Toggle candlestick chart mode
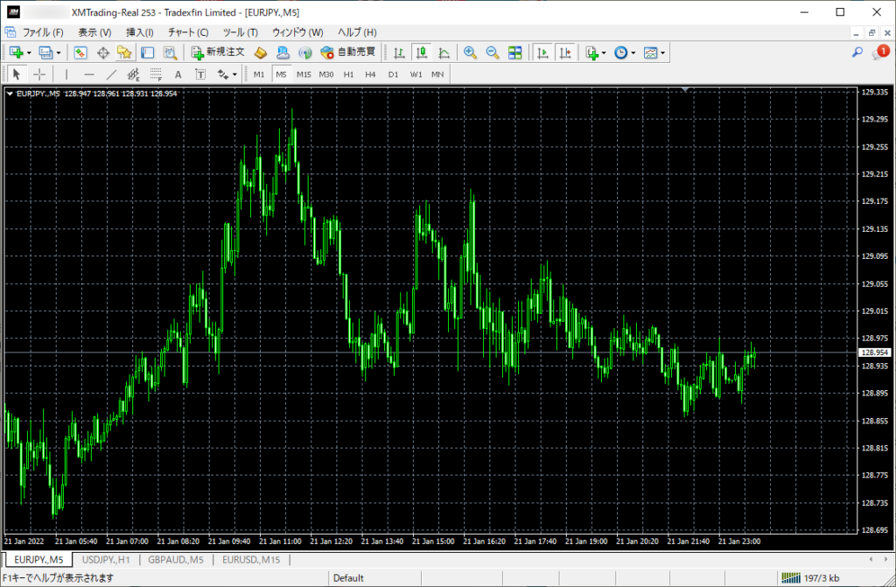Image resolution: width=896 pixels, height=587 pixels. tap(422, 52)
